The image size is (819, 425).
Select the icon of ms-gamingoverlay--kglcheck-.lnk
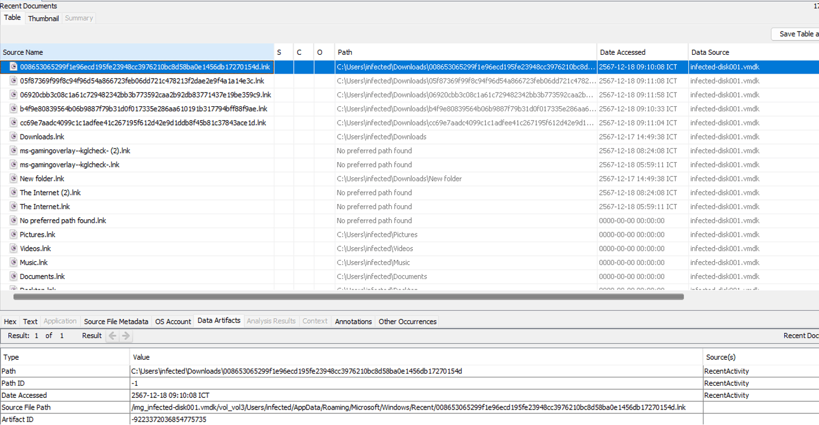(x=14, y=165)
